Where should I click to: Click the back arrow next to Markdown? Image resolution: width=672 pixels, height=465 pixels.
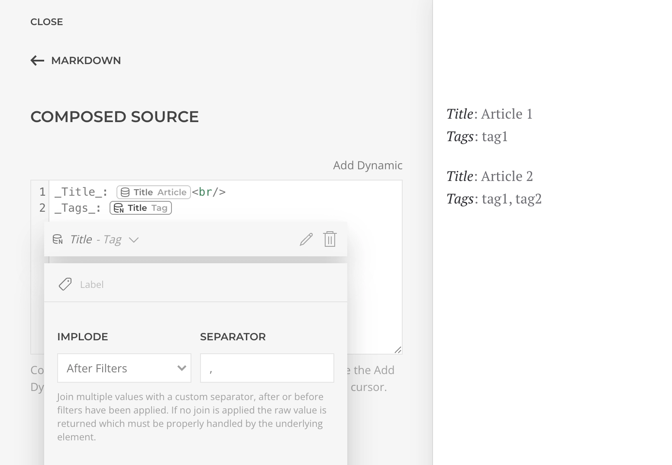[37, 61]
